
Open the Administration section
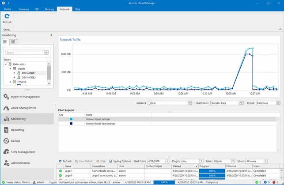pyautogui.click(x=27, y=163)
